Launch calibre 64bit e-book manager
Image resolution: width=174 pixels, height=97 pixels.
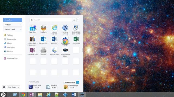33,39
